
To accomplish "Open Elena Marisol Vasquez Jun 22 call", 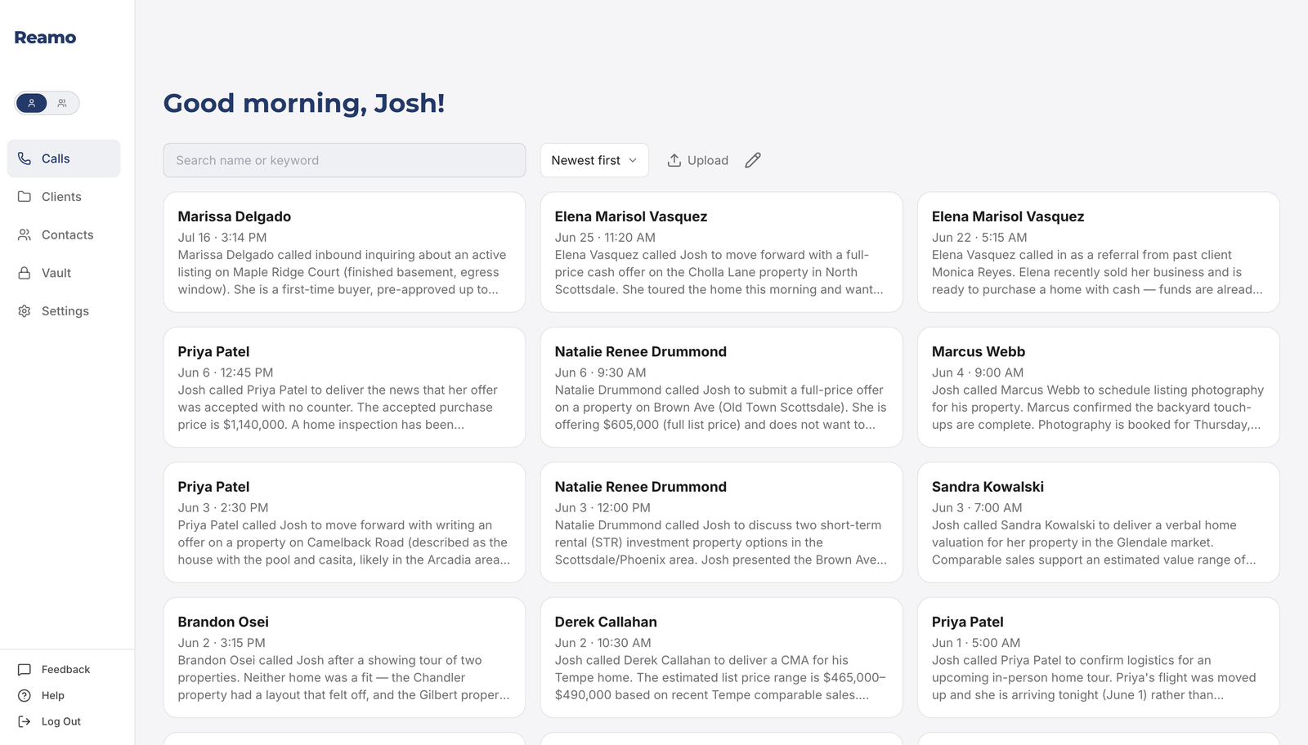I will tap(1098, 252).
